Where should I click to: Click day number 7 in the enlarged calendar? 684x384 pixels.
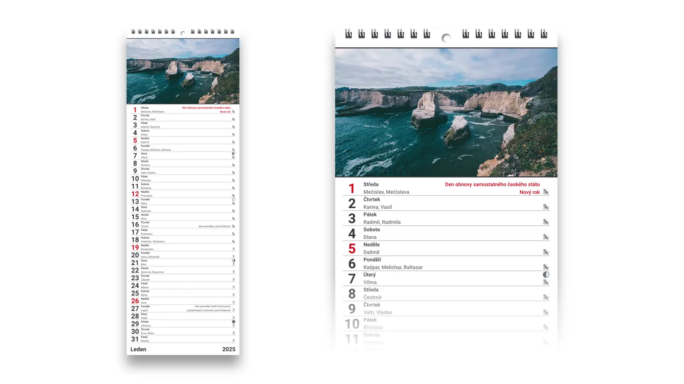[352, 279]
